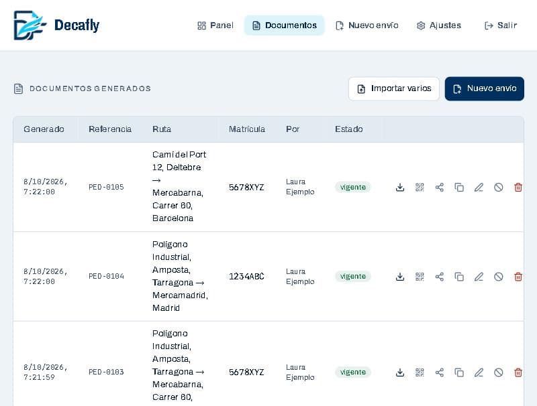Click Laura Ejemplo in the PED-0104 row
The image size is (537, 406).
pos(300,277)
